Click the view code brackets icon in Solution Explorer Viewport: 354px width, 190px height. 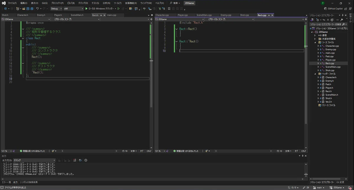[x=337, y=20]
